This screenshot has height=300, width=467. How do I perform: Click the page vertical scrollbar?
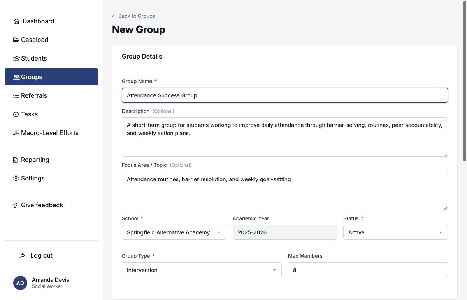point(465,81)
